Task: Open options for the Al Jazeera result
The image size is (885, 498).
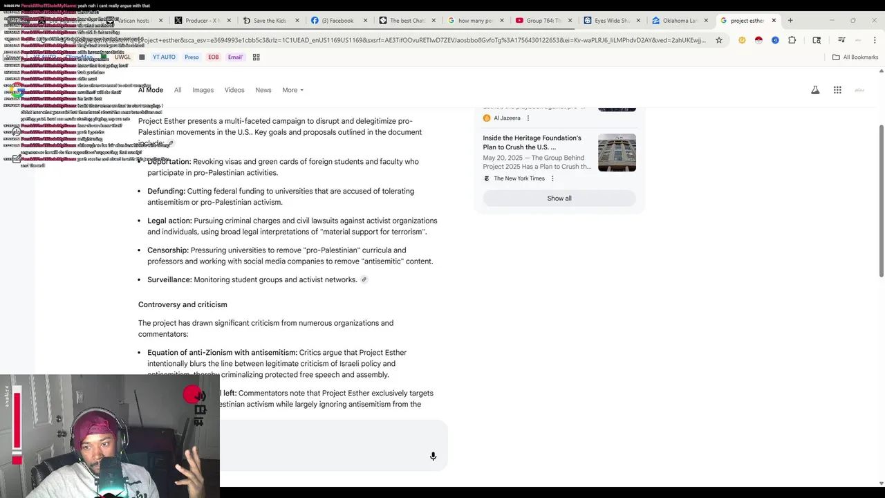Action: [x=528, y=118]
